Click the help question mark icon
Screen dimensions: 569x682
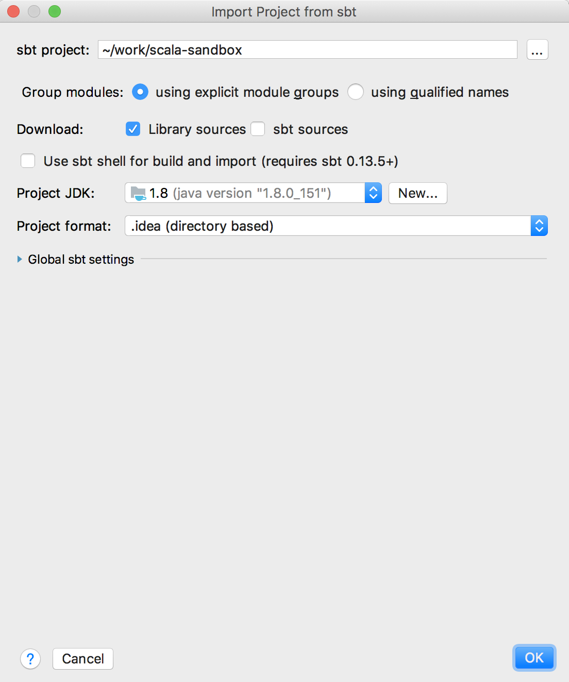coord(30,659)
